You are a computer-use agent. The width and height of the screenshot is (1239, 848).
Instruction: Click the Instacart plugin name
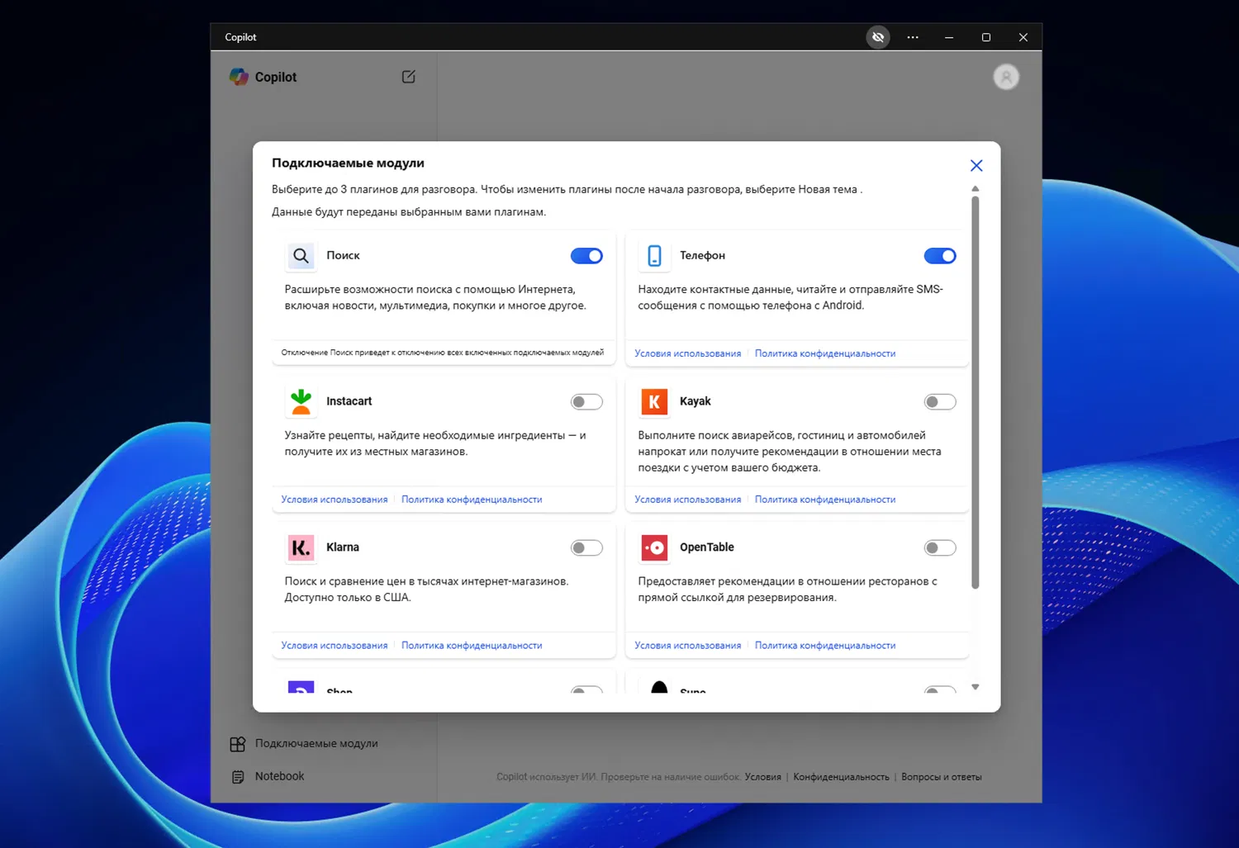tap(349, 401)
